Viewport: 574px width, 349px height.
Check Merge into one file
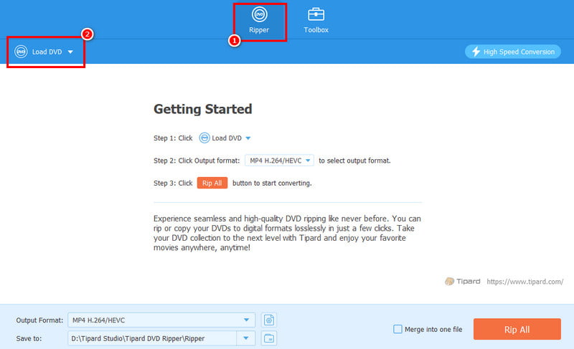coord(397,329)
